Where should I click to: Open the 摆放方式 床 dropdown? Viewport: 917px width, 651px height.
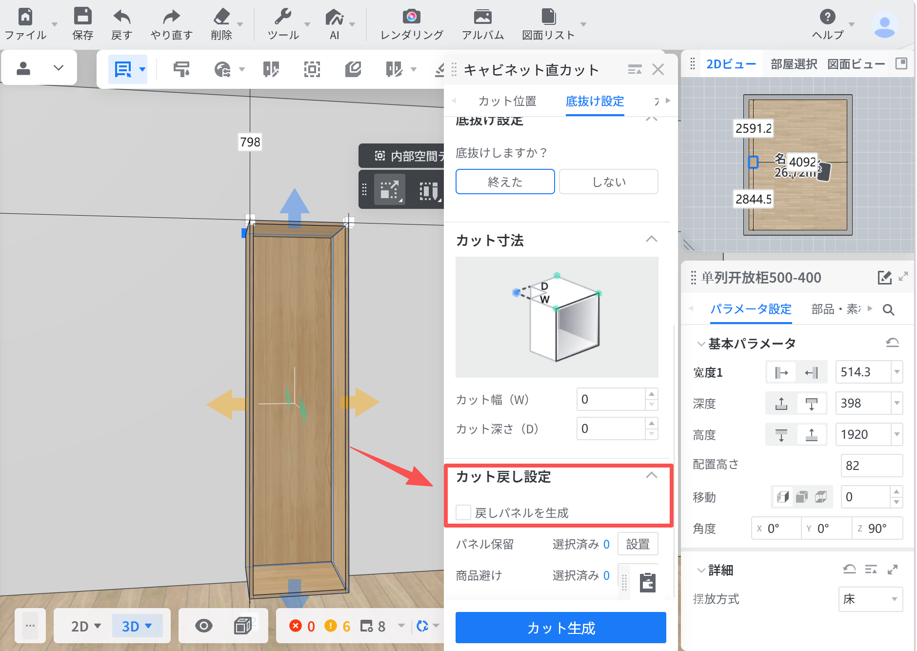[871, 599]
